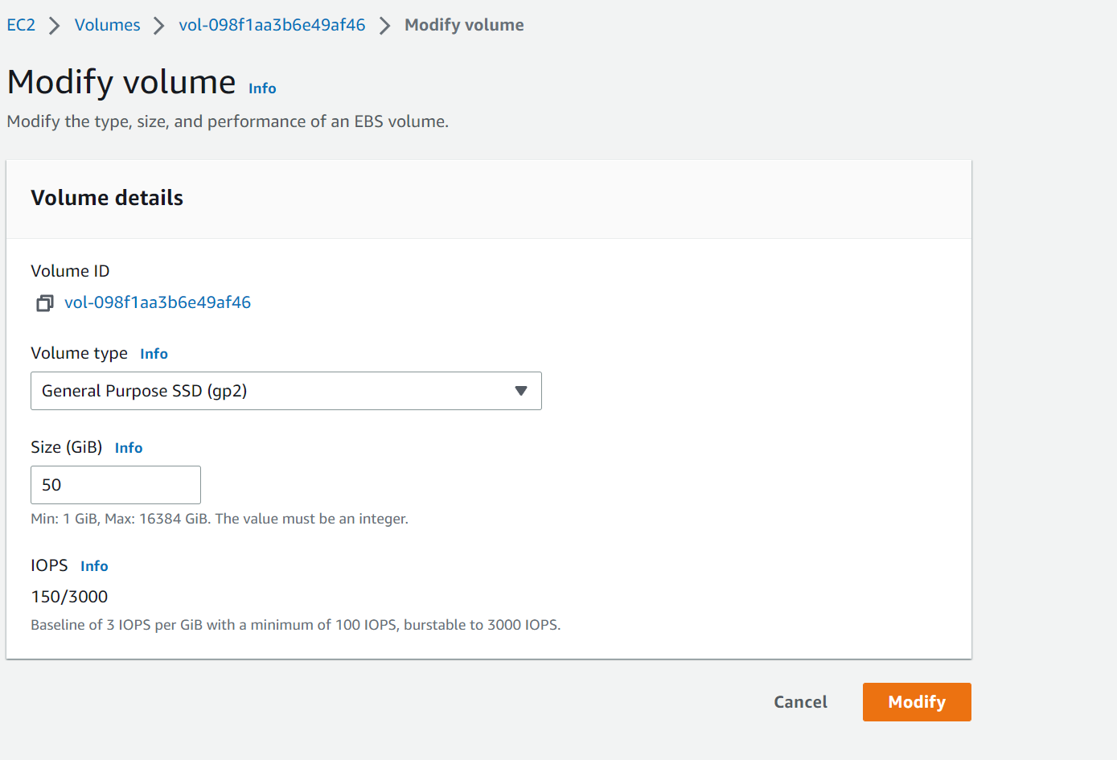1117x760 pixels.
Task: Open the vol-098f1aa3b6e49af46 volume detail link
Action: pos(158,302)
